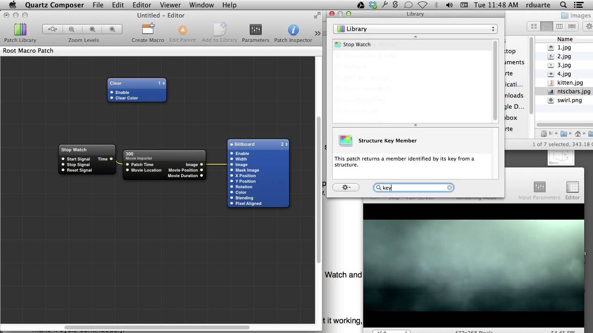The width and height of the screenshot is (593, 333).
Task: Click the volume menu bar icon
Action: coord(449,5)
